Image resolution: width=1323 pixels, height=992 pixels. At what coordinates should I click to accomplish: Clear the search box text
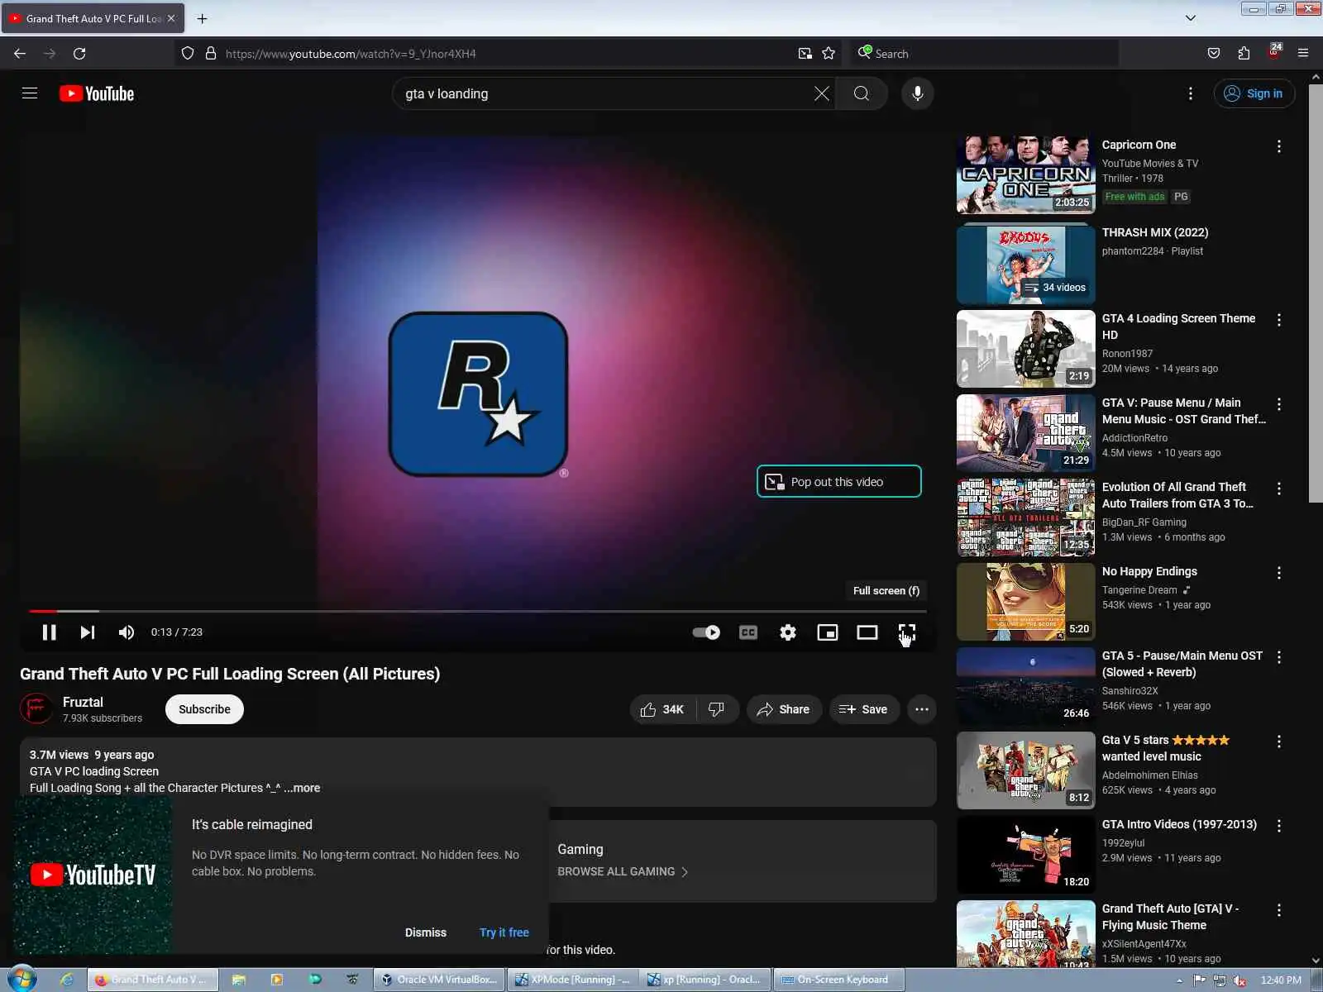(x=821, y=93)
